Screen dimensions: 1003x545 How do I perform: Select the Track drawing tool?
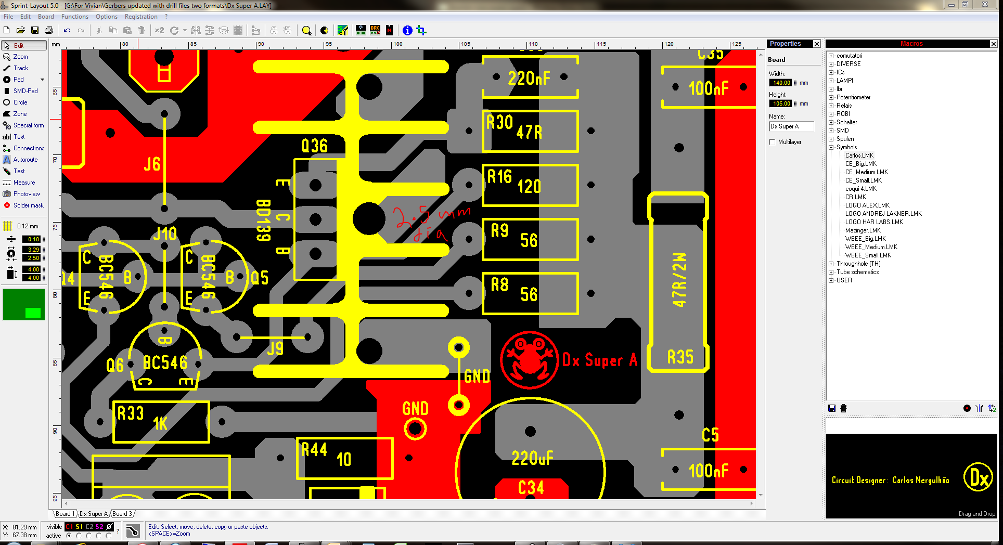pyautogui.click(x=24, y=68)
